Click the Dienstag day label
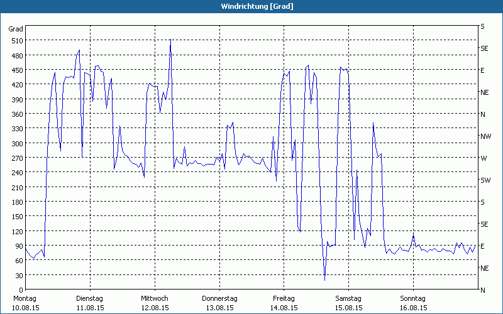The width and height of the screenshot is (503, 314). tap(89, 298)
